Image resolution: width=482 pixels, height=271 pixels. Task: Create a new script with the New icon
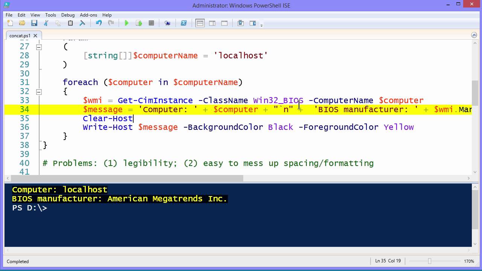coord(10,23)
